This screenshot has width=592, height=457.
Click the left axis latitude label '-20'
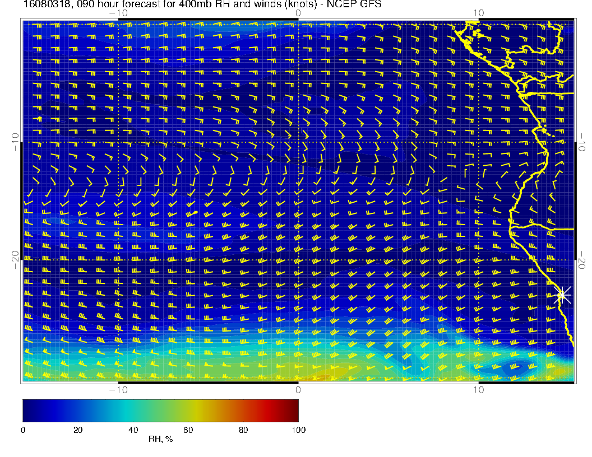[15, 260]
